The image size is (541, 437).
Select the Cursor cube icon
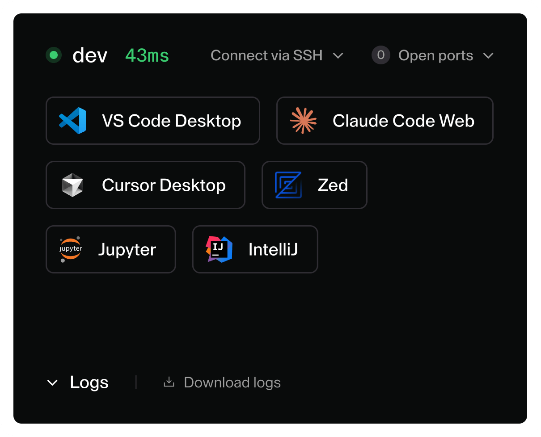click(73, 185)
